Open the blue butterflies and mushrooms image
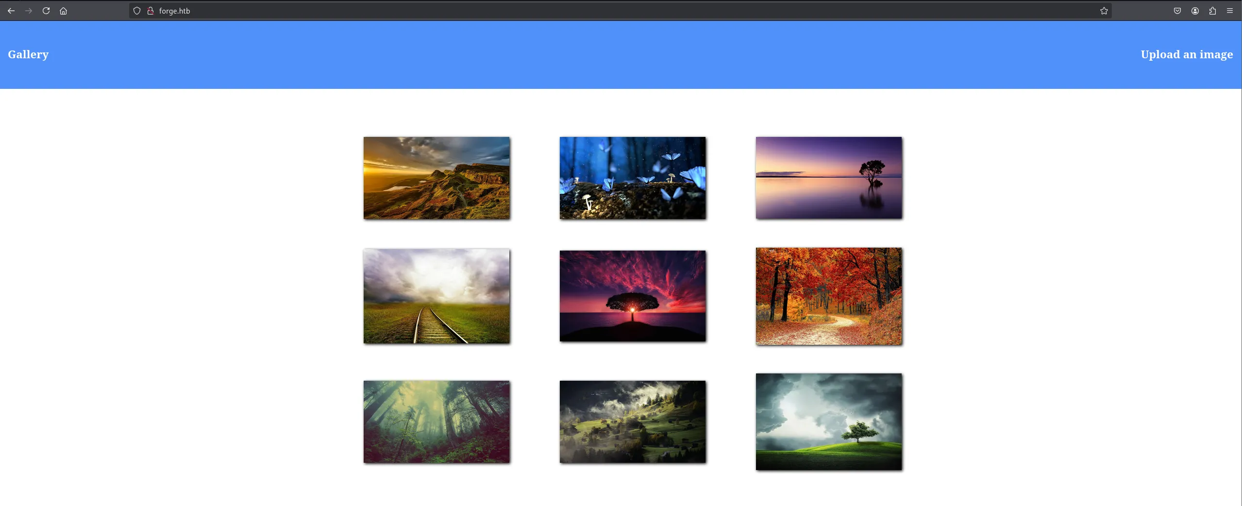The image size is (1242, 506). pos(632,178)
